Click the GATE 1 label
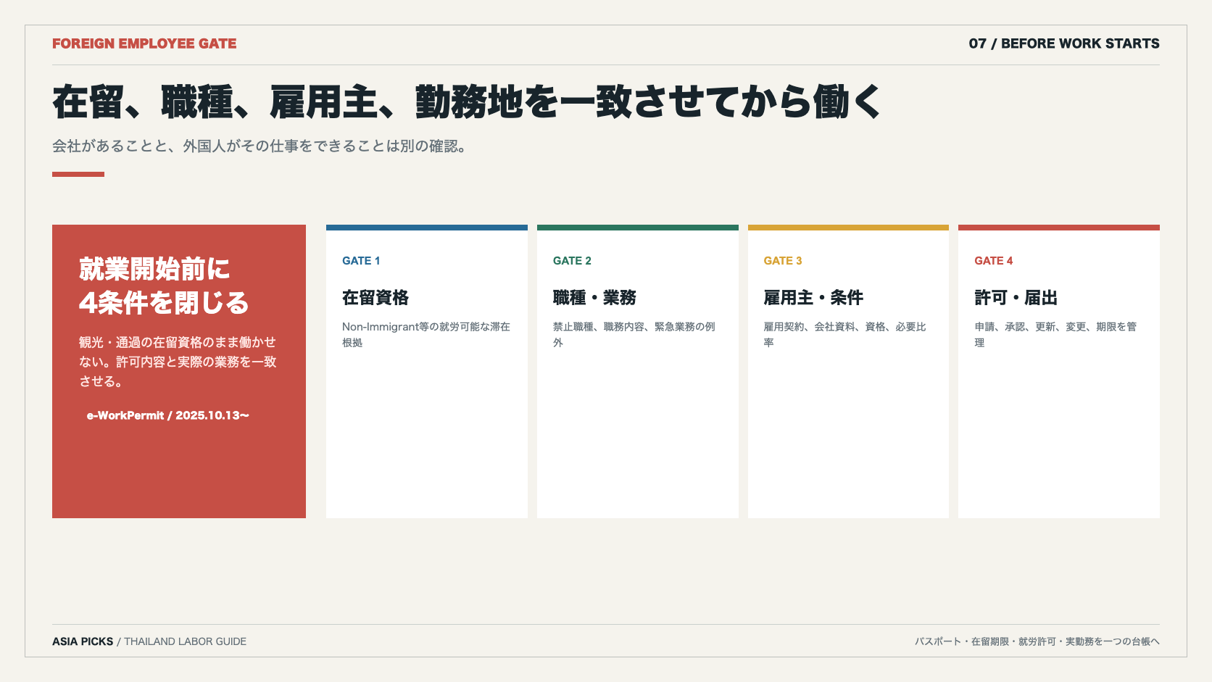 (x=361, y=261)
